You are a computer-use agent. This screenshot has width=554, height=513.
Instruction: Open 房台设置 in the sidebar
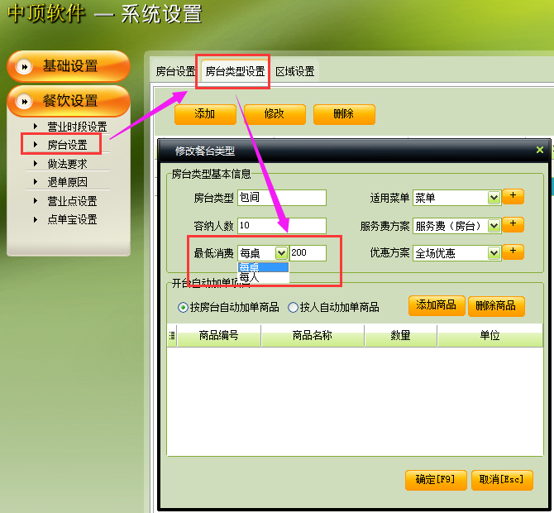(67, 145)
